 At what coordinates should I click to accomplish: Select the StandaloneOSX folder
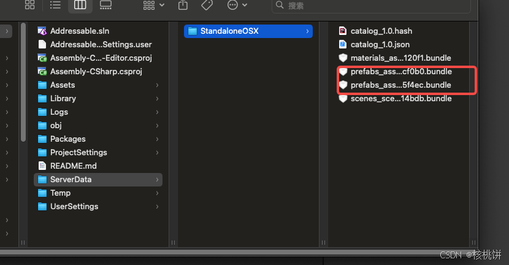pos(248,31)
